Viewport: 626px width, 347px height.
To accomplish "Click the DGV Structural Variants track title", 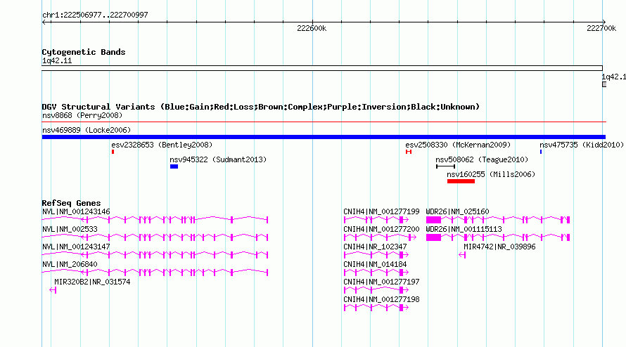I will coord(261,107).
